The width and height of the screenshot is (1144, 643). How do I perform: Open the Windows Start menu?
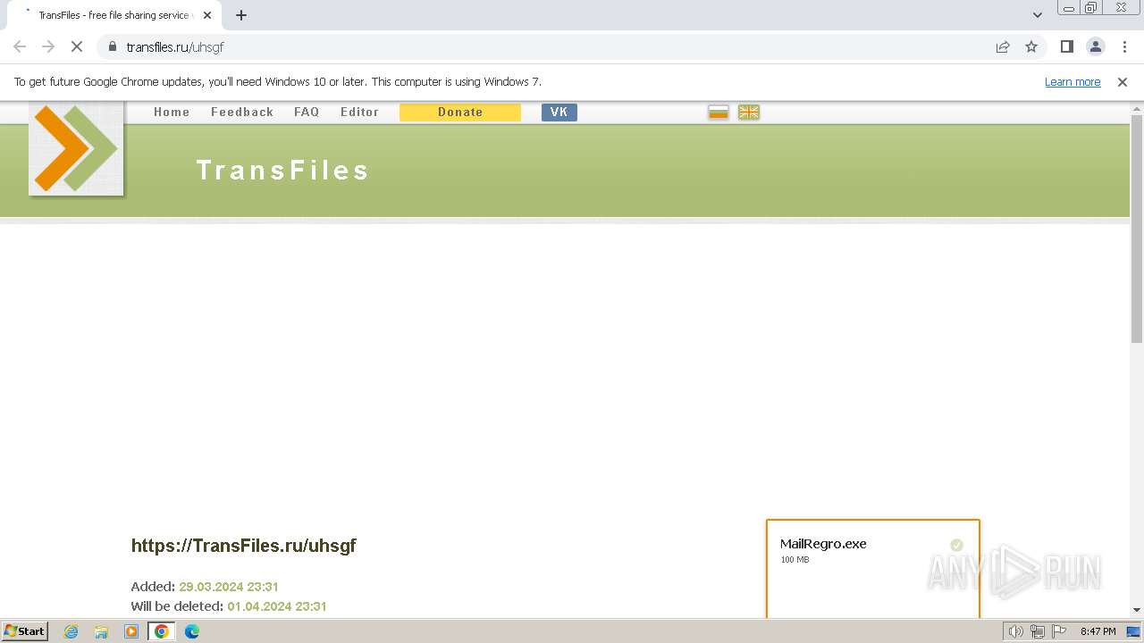(24, 631)
